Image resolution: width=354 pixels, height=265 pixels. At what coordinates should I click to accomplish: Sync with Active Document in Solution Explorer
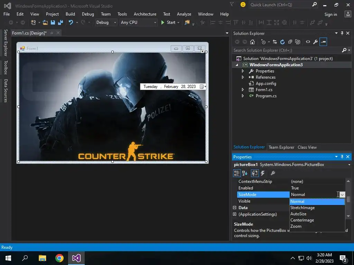tap(275, 42)
